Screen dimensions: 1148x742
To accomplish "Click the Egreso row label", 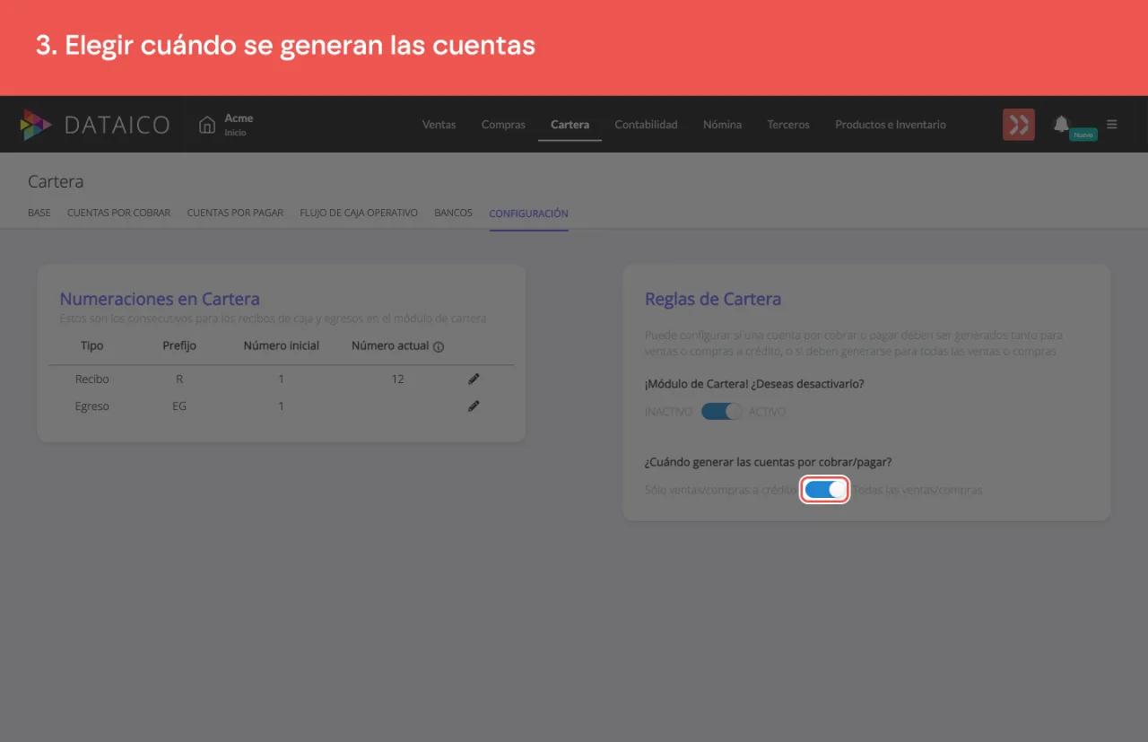I will pyautogui.click(x=92, y=406).
